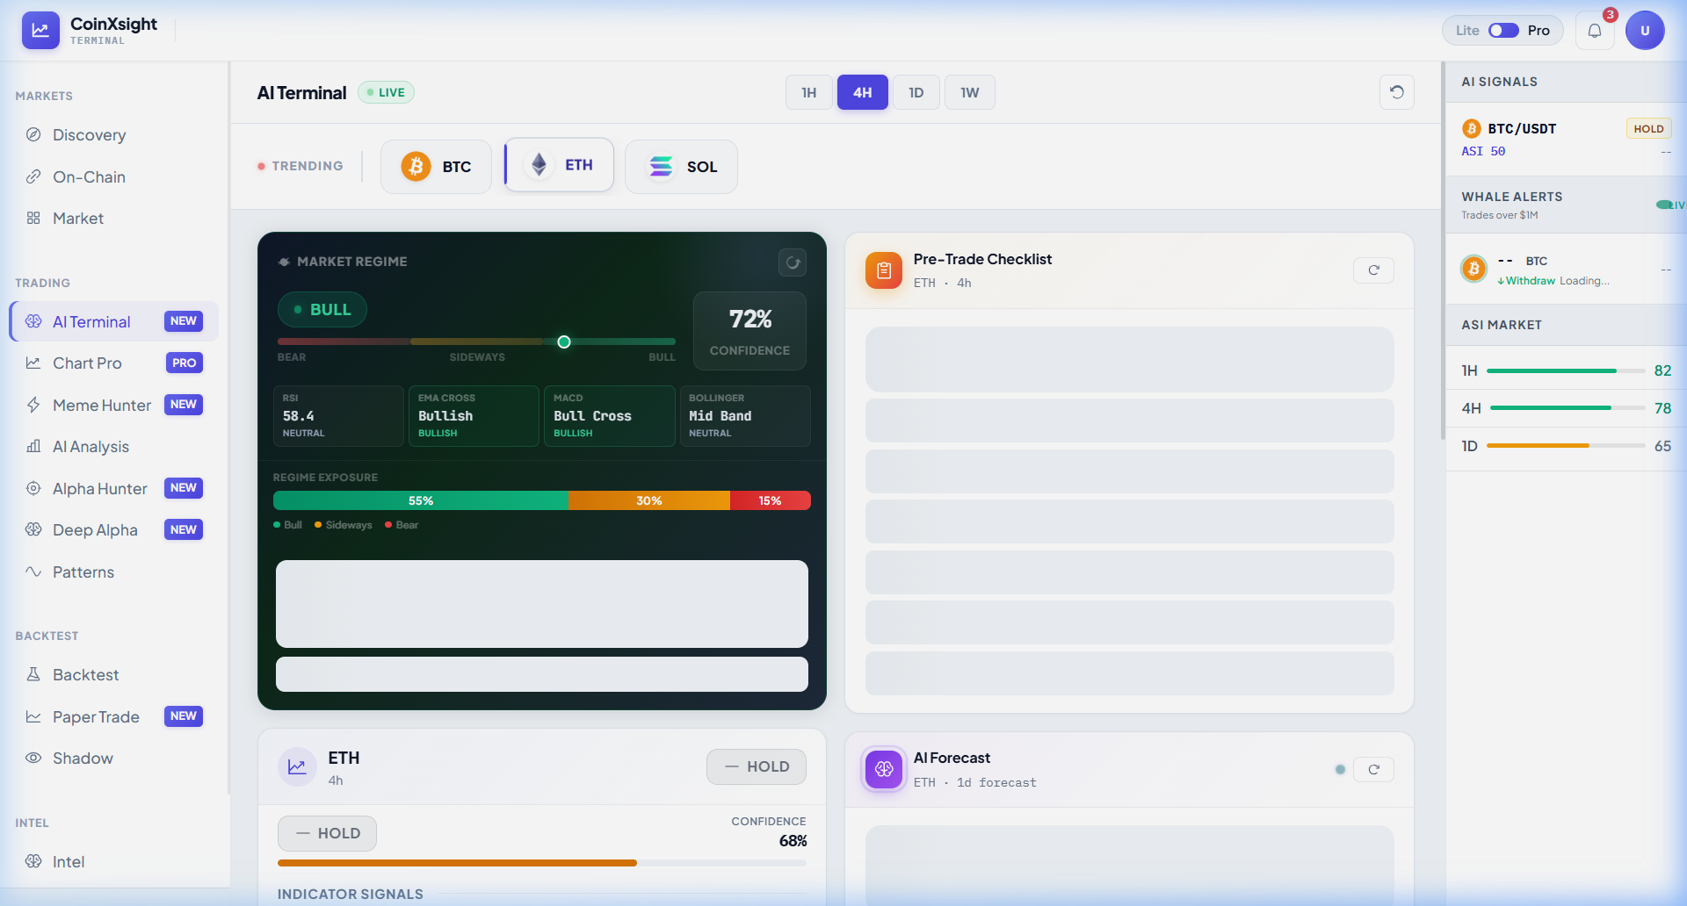The height and width of the screenshot is (906, 1687).
Task: Open Chart Pro in the sidebar
Action: [114, 363]
